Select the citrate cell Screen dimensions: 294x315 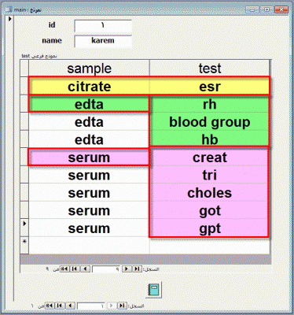(89, 86)
